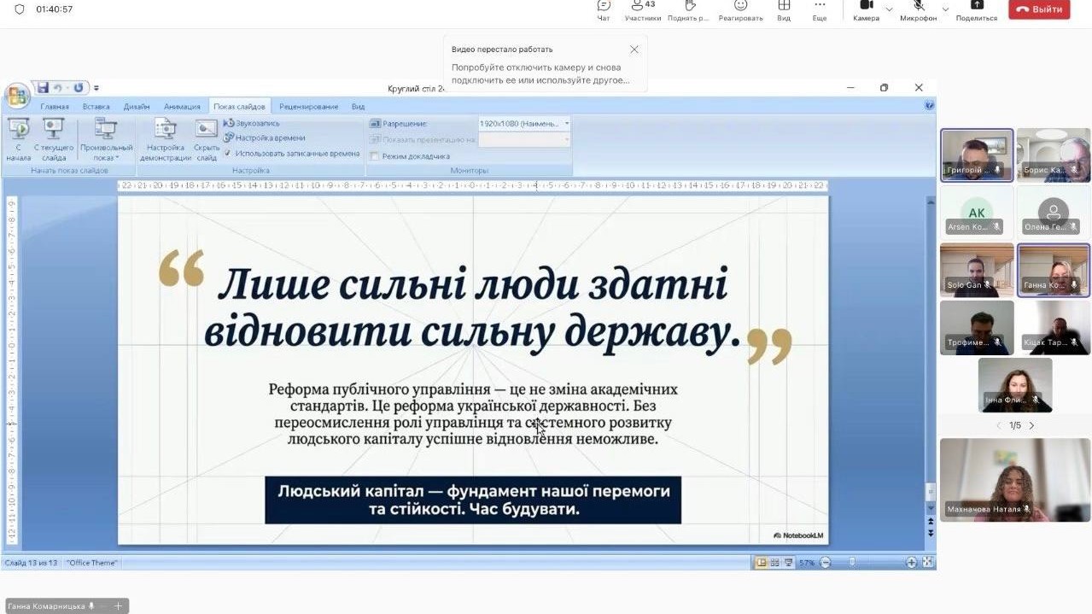Leave the meeting with Выйти

[x=1039, y=9]
